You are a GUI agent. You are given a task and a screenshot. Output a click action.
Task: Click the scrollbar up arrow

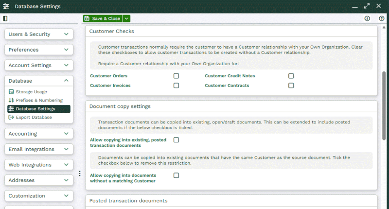point(384,27)
